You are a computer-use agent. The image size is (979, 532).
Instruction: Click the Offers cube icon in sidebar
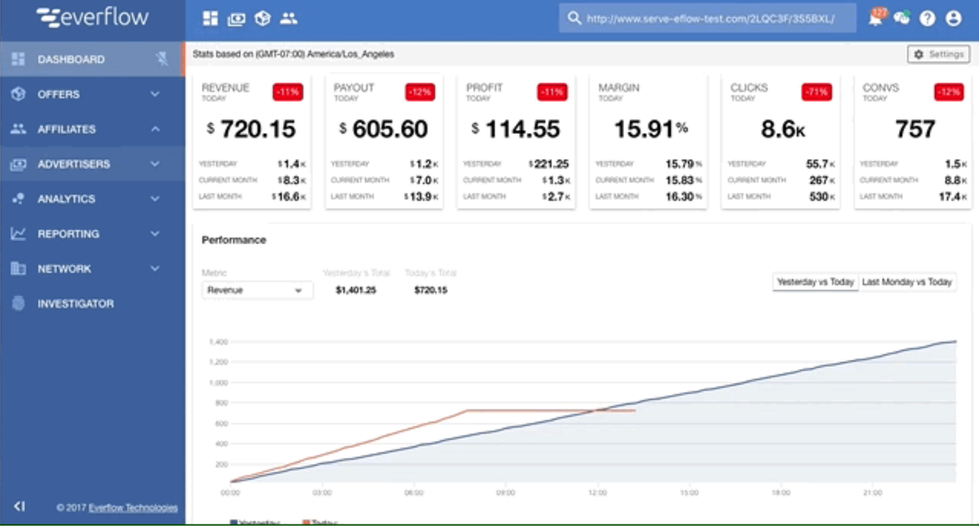(x=18, y=95)
